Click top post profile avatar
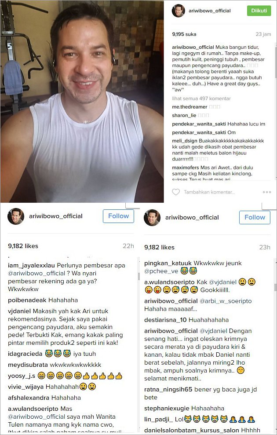The image size is (277, 435). coord(178,11)
